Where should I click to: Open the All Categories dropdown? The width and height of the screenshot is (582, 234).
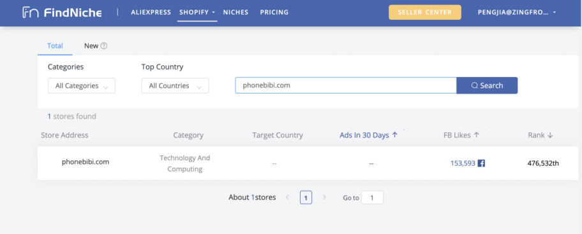click(x=82, y=86)
